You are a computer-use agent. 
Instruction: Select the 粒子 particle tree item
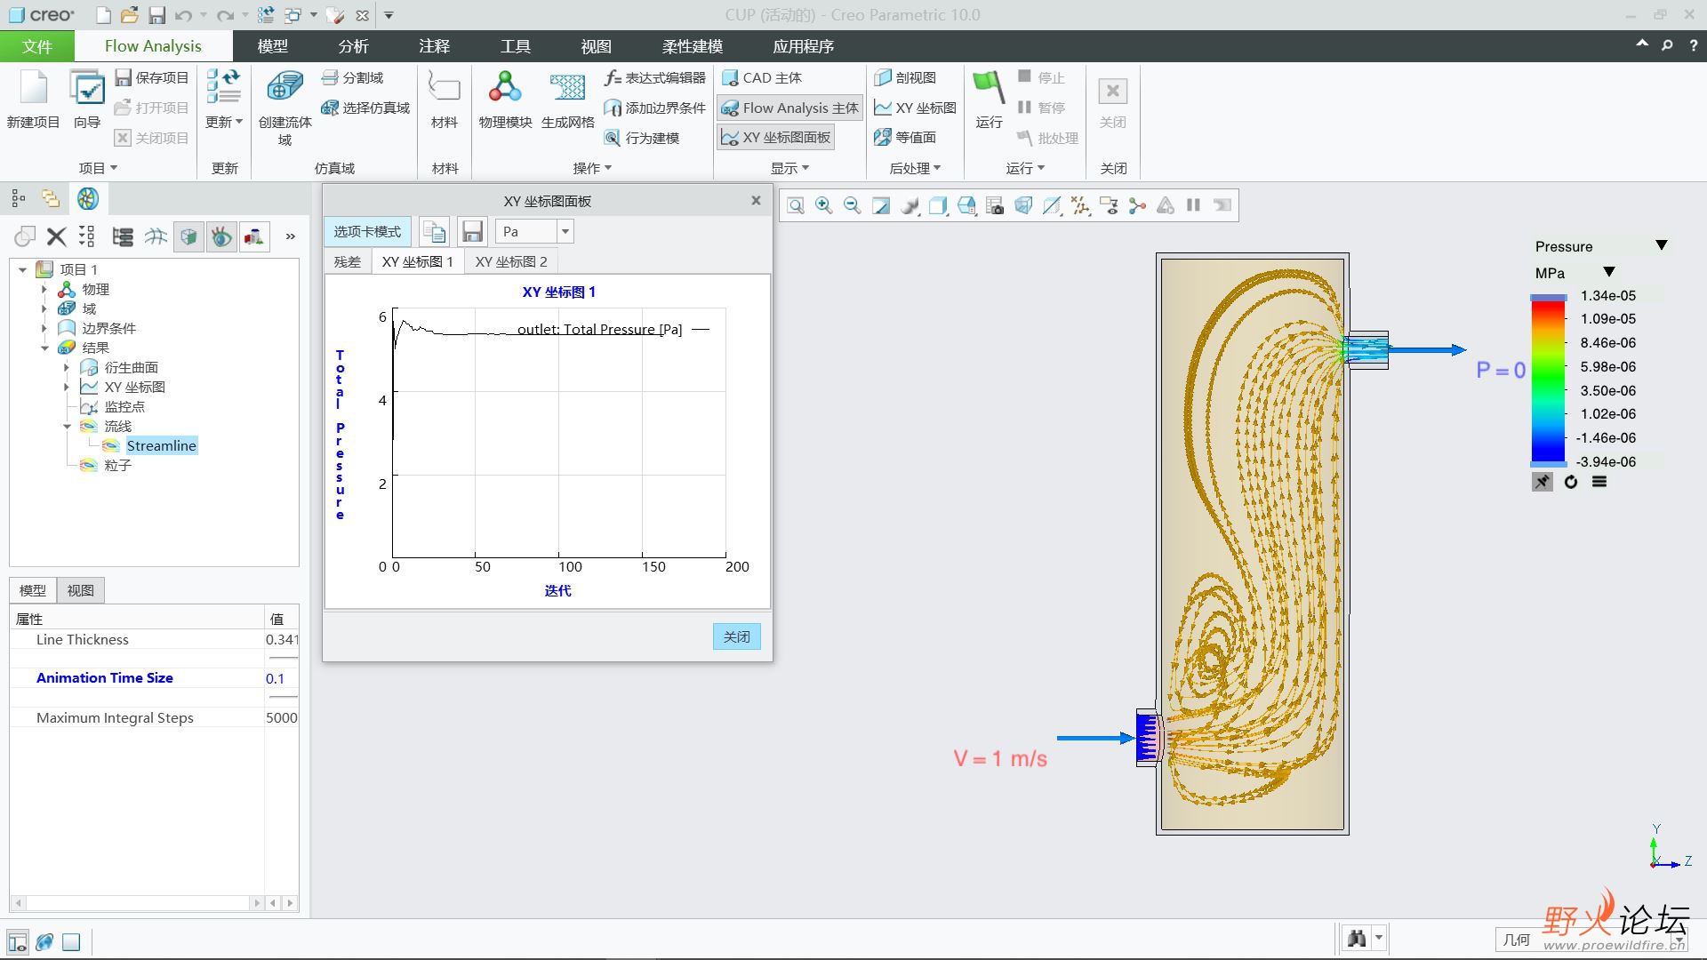(118, 466)
